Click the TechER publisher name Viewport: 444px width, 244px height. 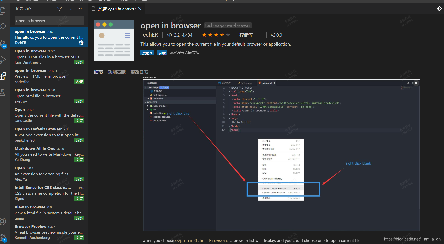149,35
